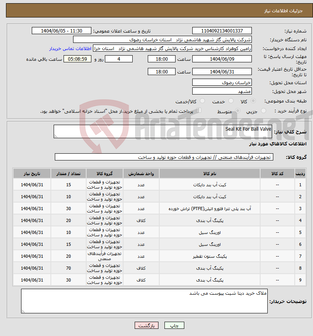Click the ردیف column header
Image resolution: width=313 pixels, height=336 pixels.
point(300,174)
